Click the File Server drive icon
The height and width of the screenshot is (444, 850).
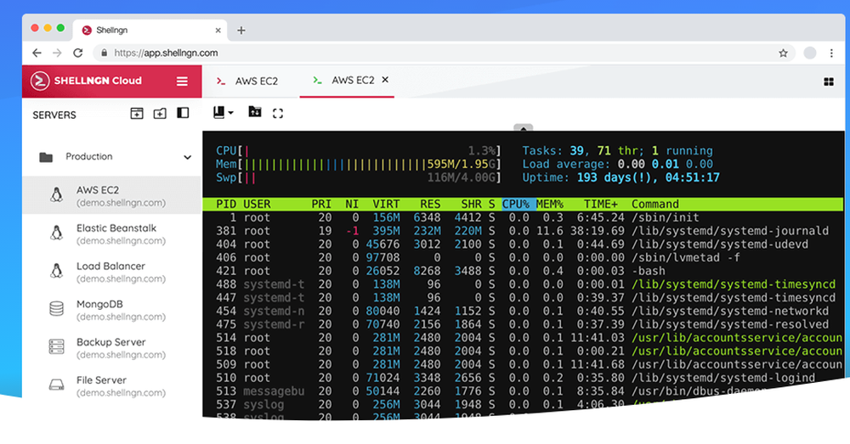point(56,385)
